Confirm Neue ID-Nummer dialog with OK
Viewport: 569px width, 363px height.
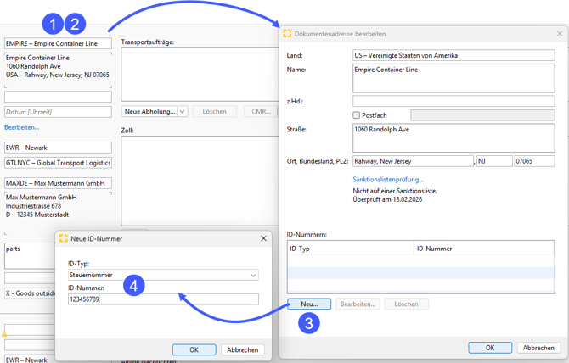[194, 349]
